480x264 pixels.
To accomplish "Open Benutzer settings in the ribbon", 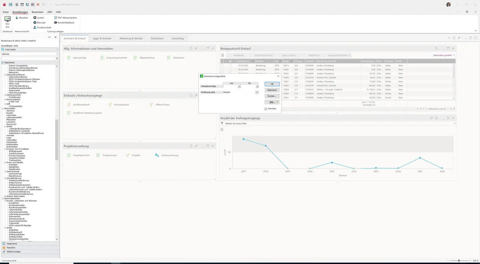I will pos(39,22).
